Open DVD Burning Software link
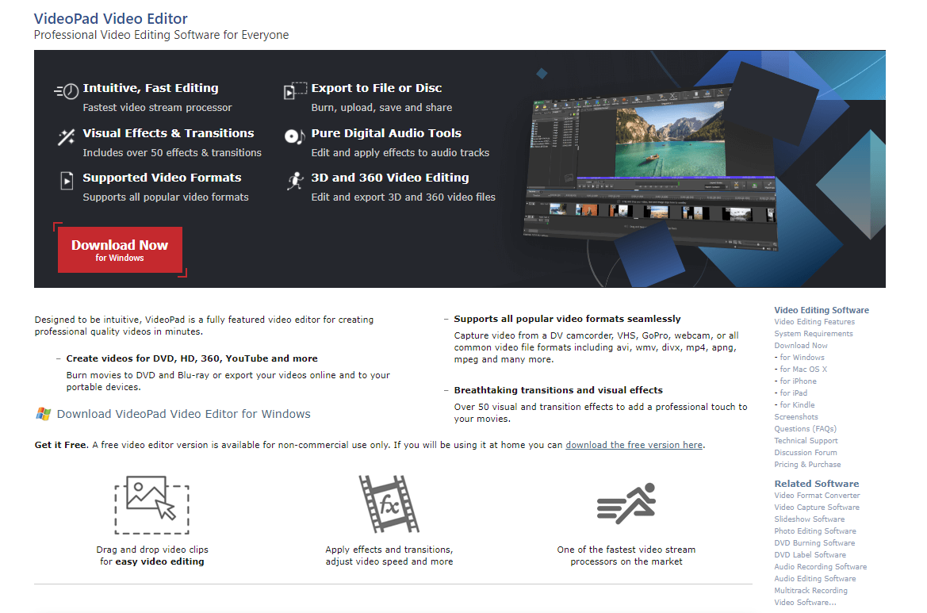 (x=814, y=542)
